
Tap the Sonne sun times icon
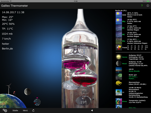pyautogui.click(x=119, y=57)
